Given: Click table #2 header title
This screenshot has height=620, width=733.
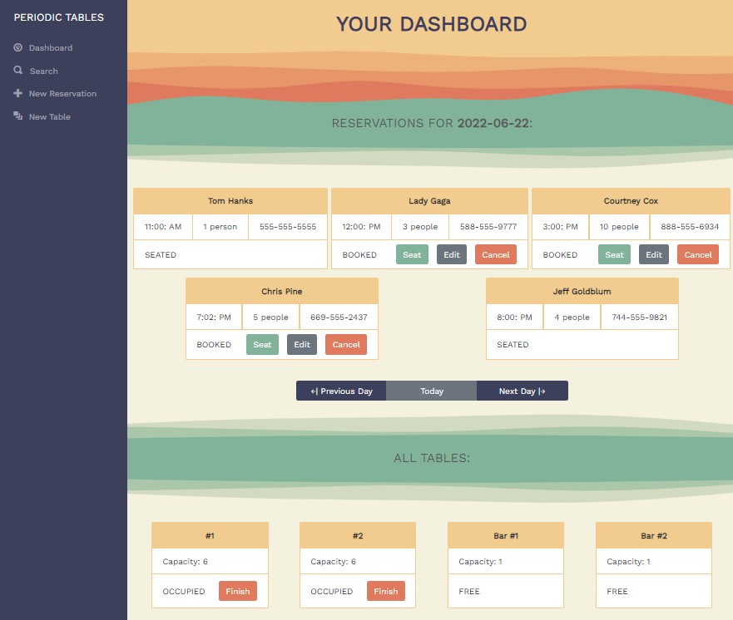Looking at the screenshot, I should pyautogui.click(x=358, y=536).
